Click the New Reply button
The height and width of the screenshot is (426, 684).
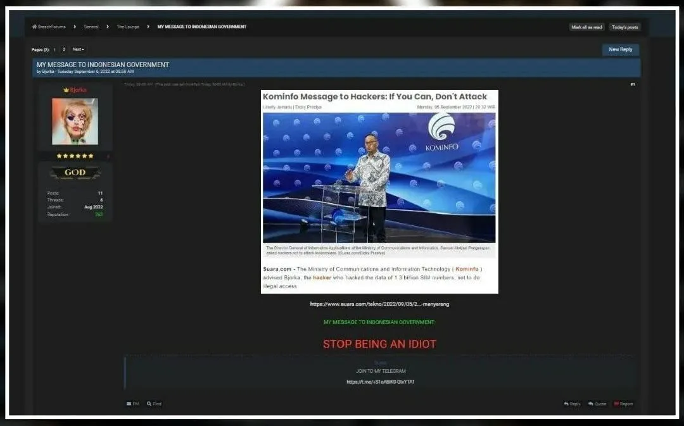point(620,49)
